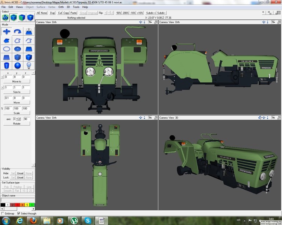Click spin icon in 3D viewport header

click(260, 118)
